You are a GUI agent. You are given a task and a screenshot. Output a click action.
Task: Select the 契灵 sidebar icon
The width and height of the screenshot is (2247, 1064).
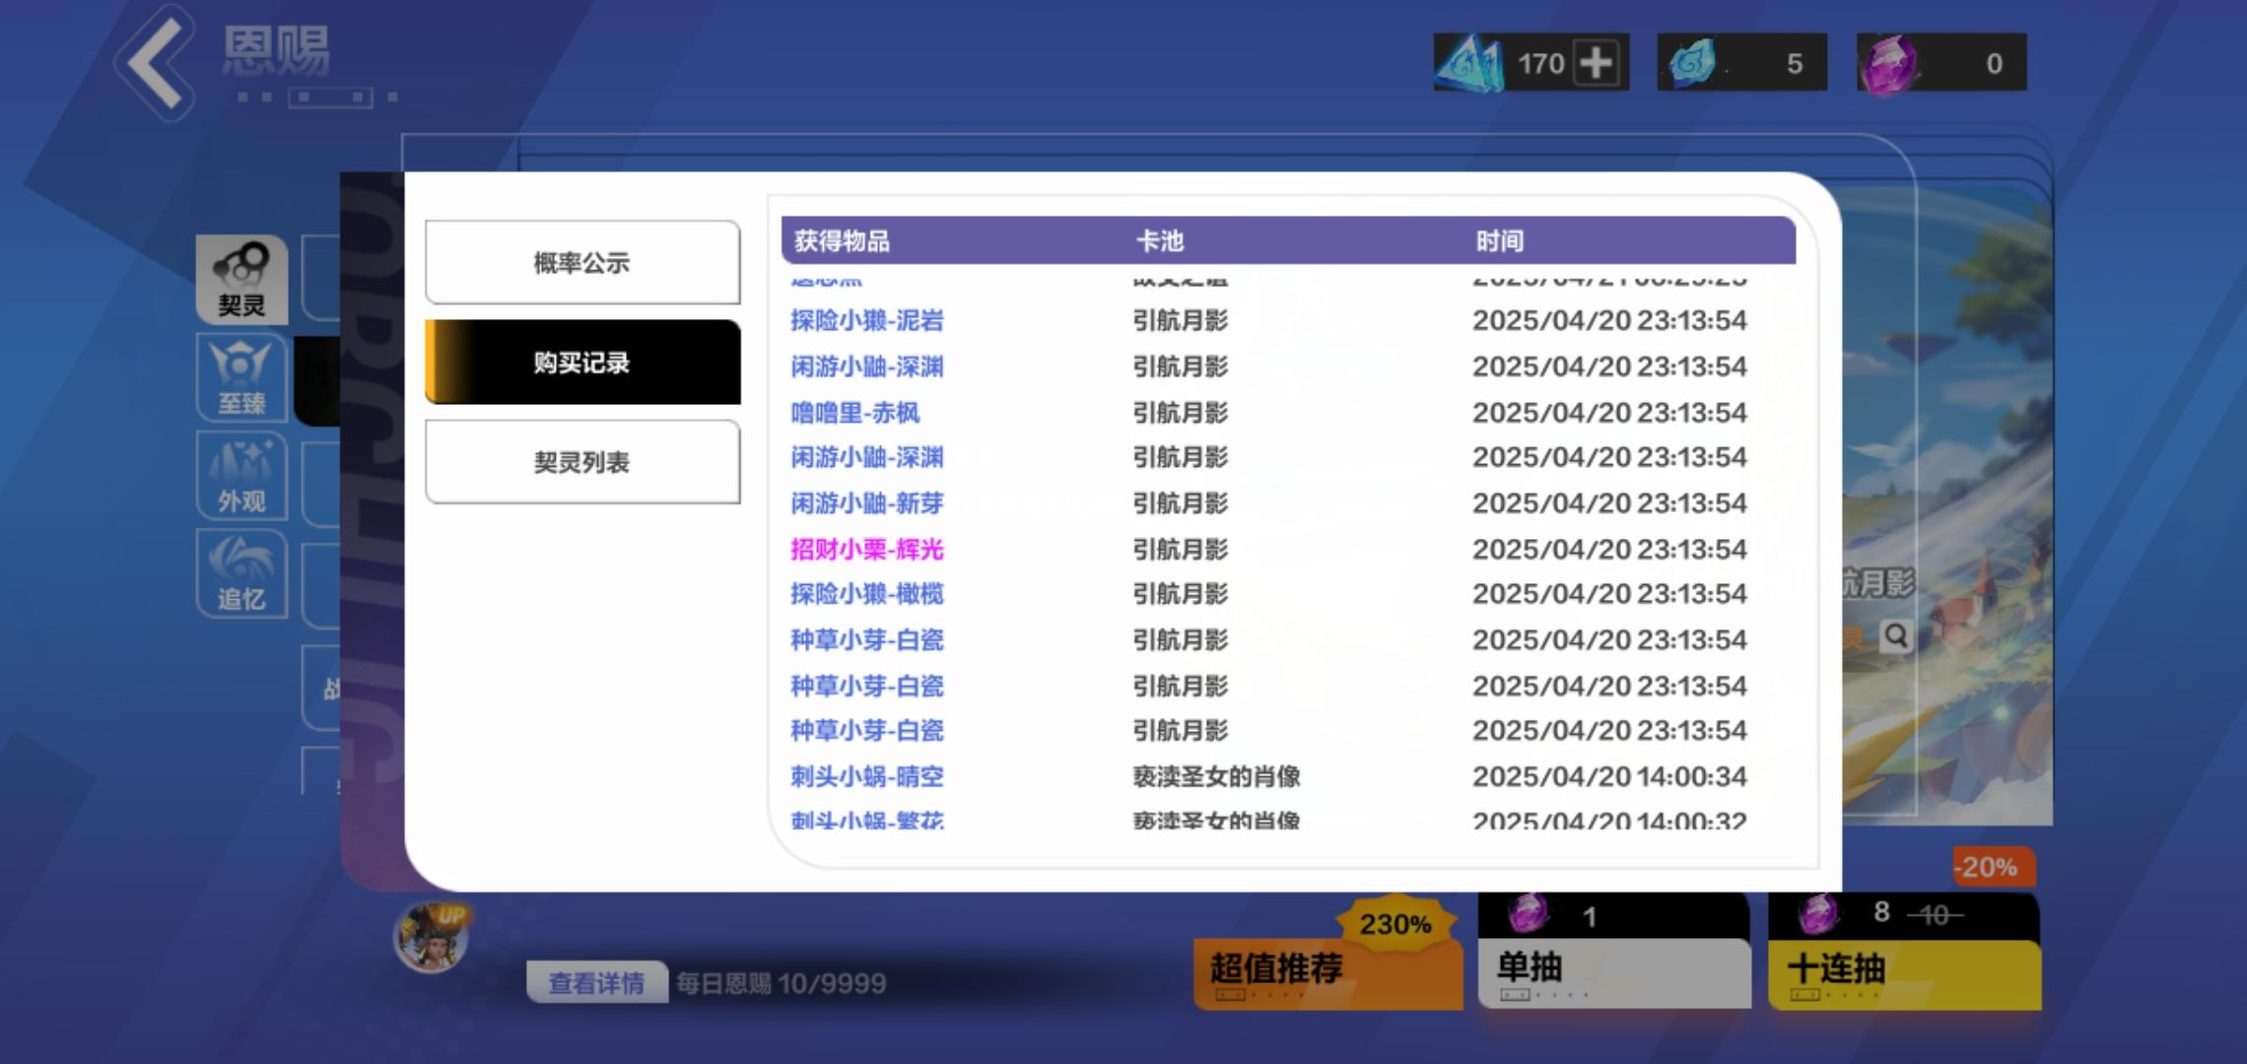coord(241,280)
